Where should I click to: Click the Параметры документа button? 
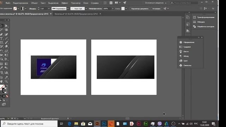[140, 8]
